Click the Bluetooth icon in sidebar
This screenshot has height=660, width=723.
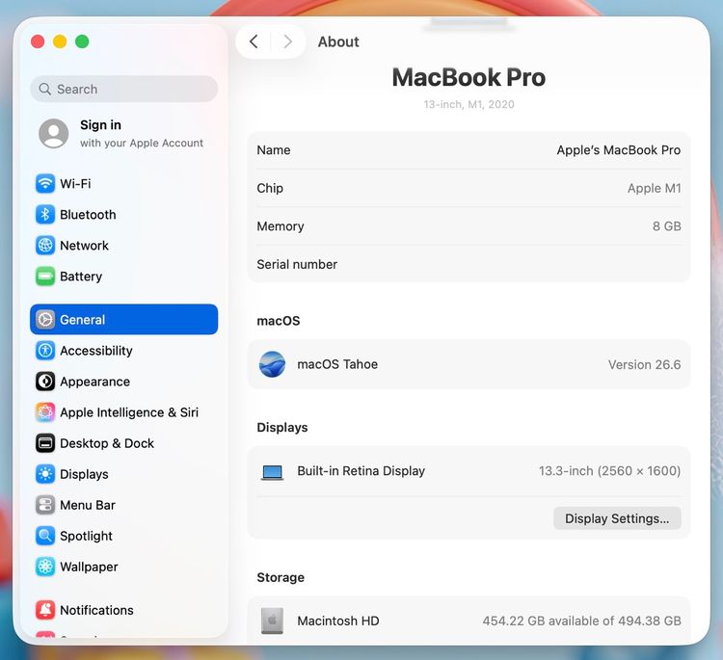[x=45, y=214]
